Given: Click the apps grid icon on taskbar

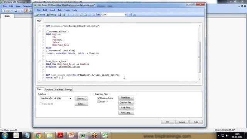Looking at the screenshot, I should coord(16,136).
